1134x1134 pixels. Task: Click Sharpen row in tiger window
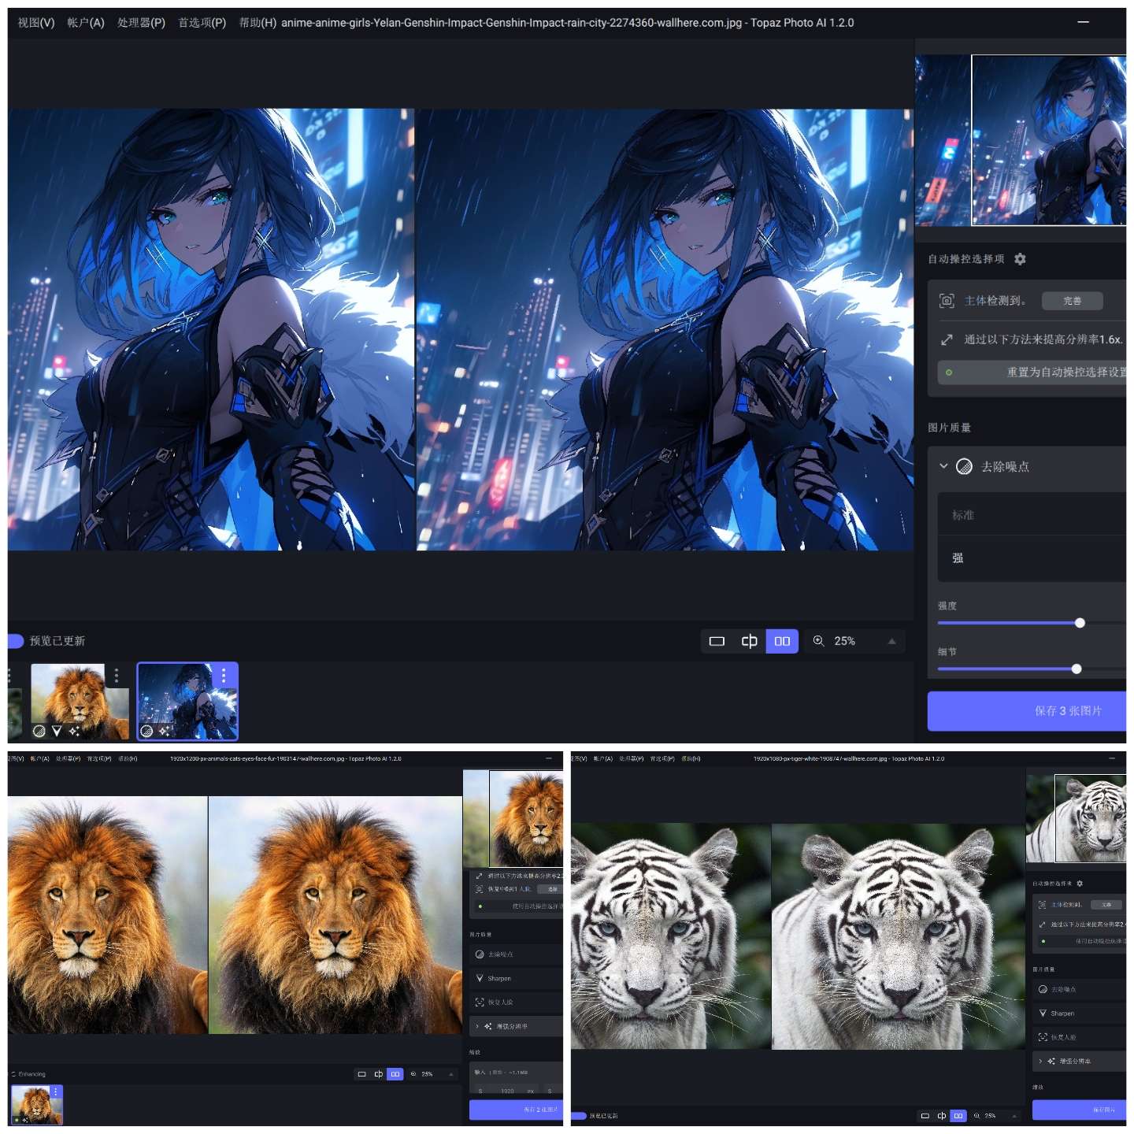pyautogui.click(x=1079, y=1014)
